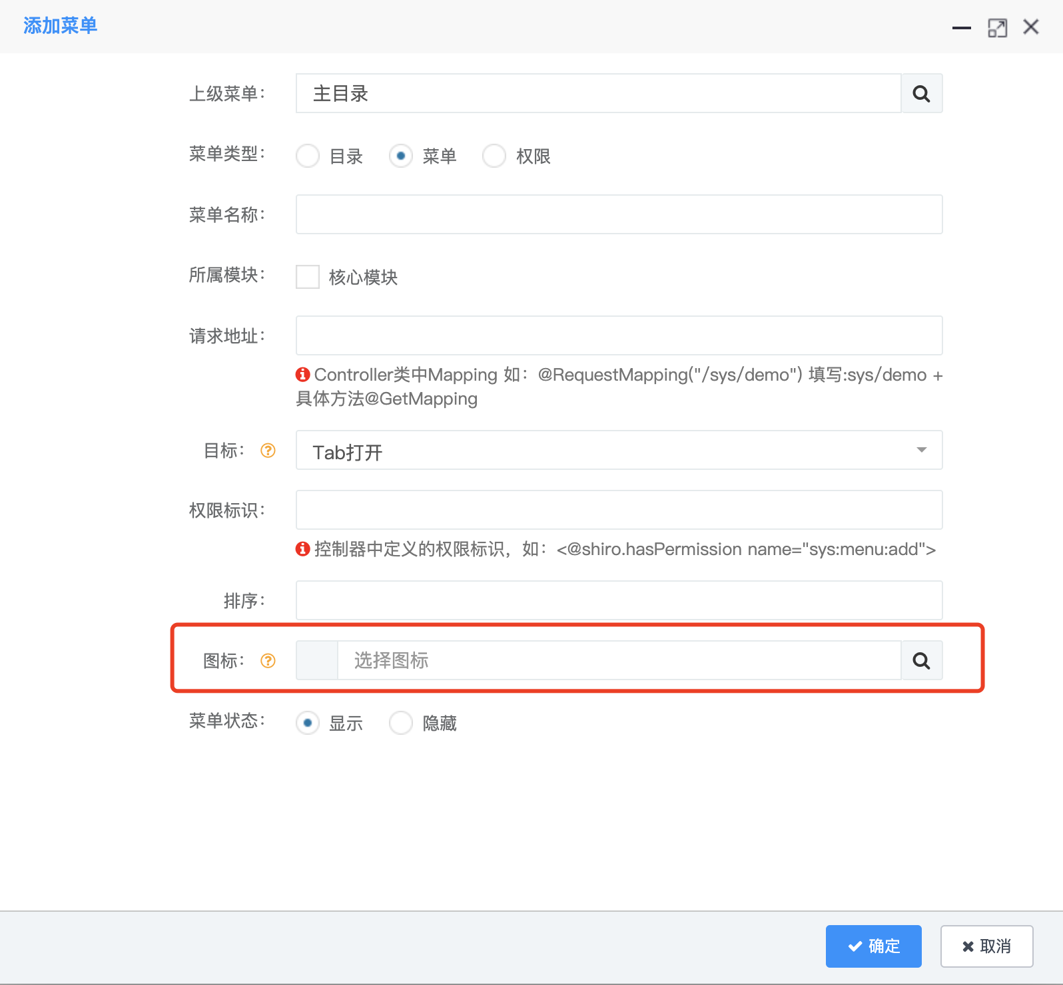Image resolution: width=1063 pixels, height=985 pixels.
Task: Click the icon preview box beside 选择图标
Action: pyautogui.click(x=317, y=661)
